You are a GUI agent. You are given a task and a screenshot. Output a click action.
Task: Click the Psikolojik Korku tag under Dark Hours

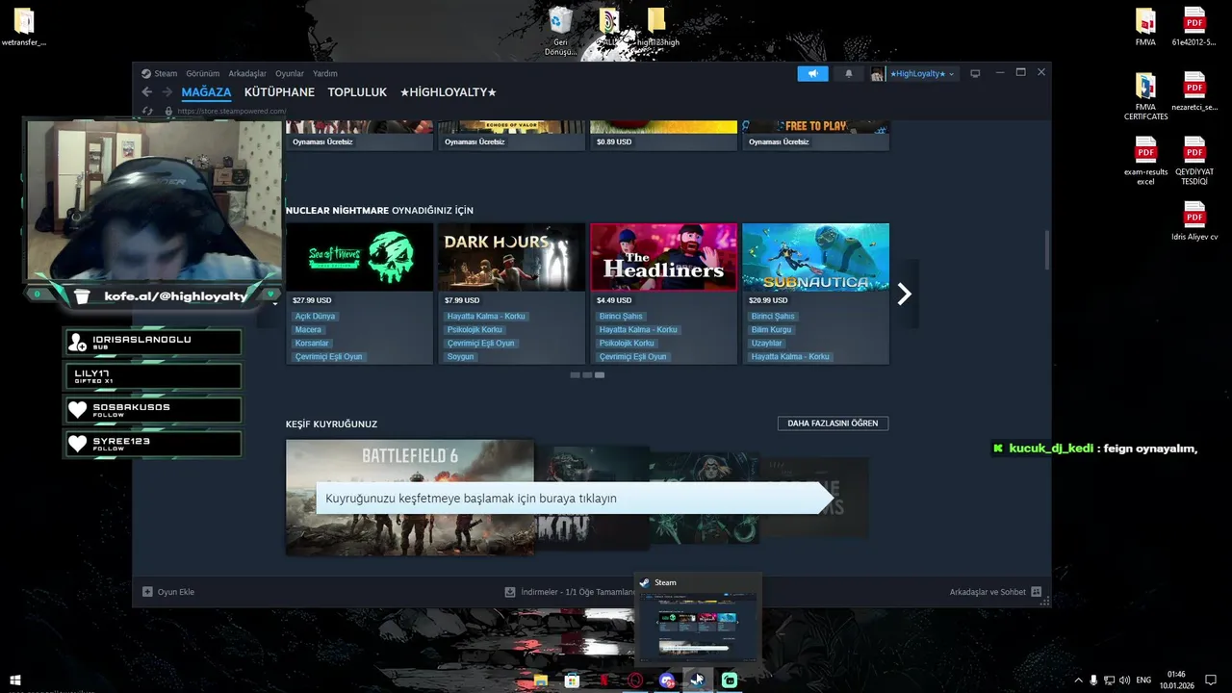(475, 330)
